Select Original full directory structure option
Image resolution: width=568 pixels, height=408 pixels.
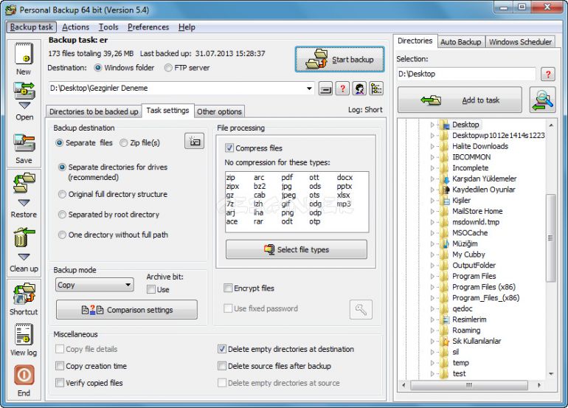coord(62,194)
